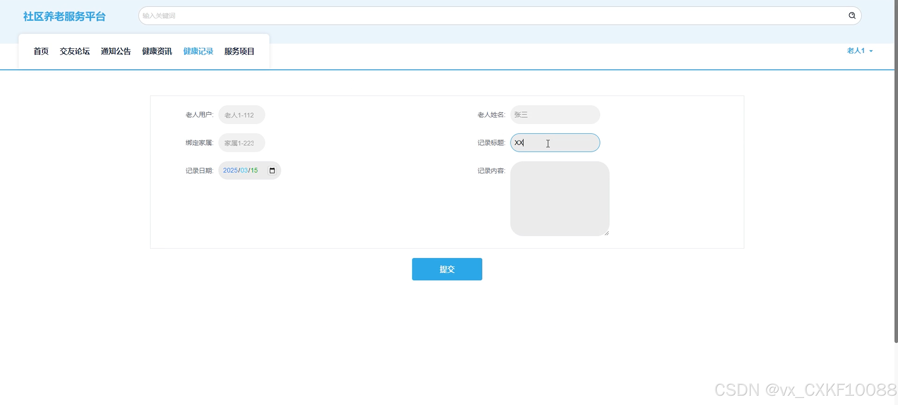Click inside the 记录内容 textarea
Image resolution: width=898 pixels, height=405 pixels.
click(559, 198)
